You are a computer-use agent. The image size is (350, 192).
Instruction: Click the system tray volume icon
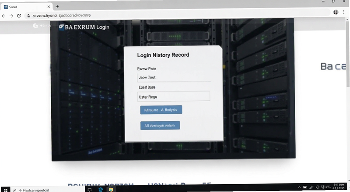point(317,187)
